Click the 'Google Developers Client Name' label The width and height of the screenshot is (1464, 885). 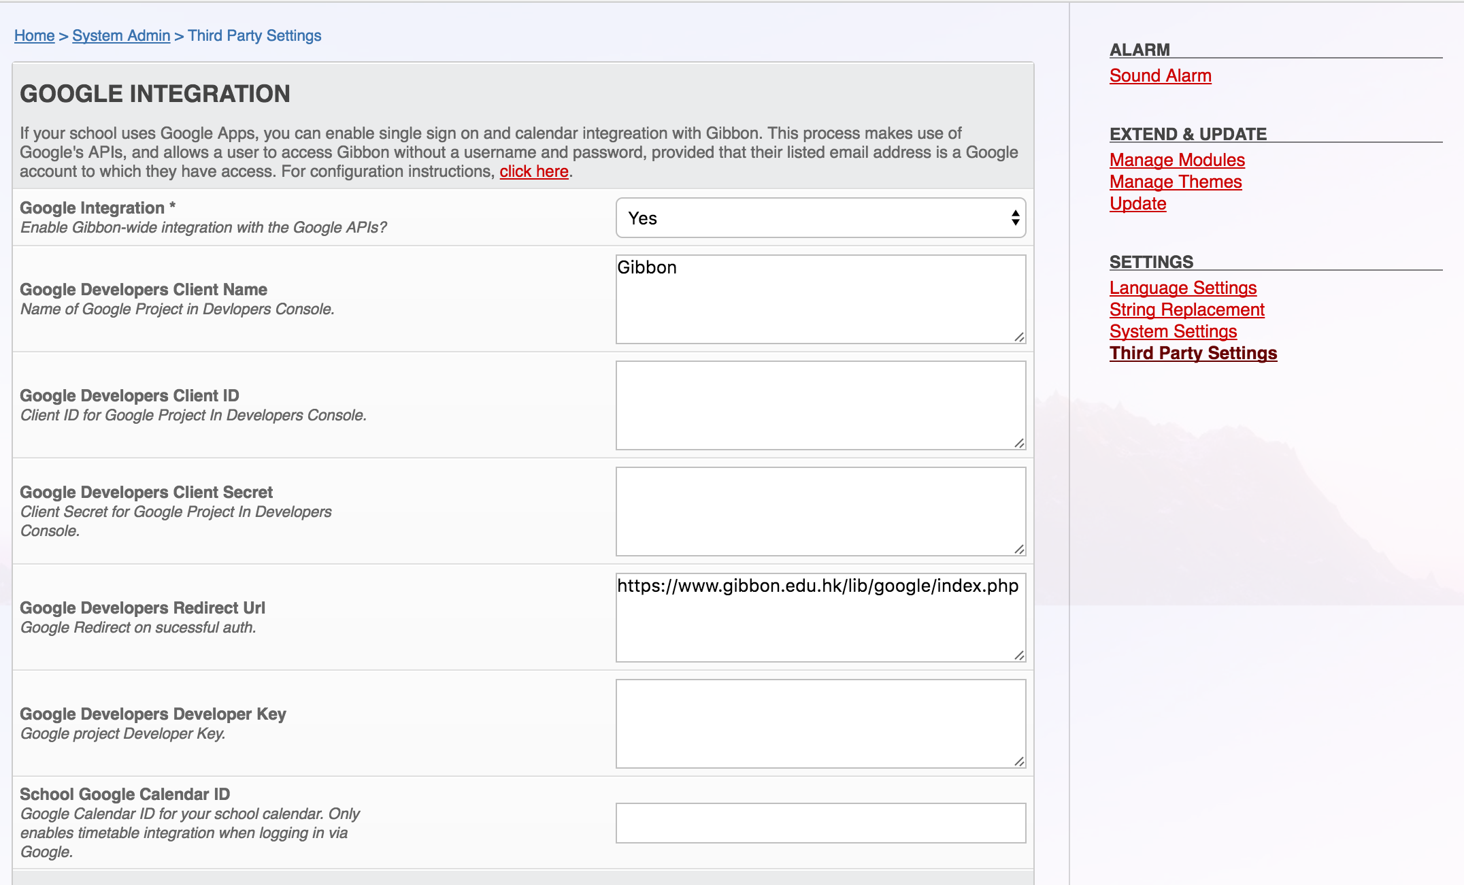point(144,289)
